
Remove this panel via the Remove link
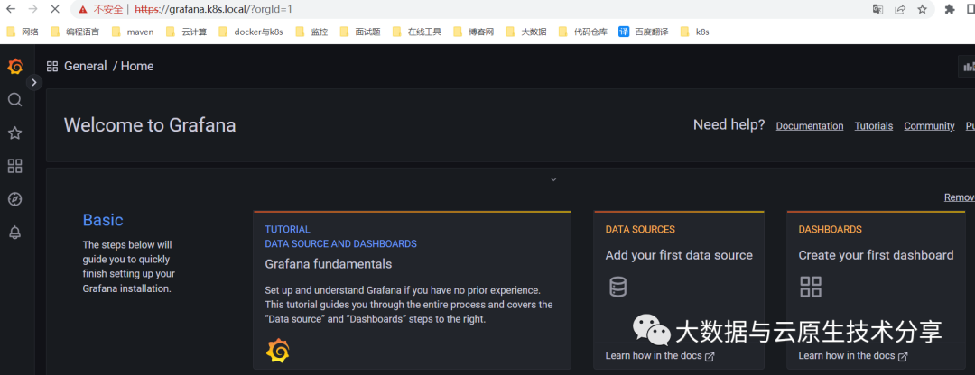click(x=960, y=197)
